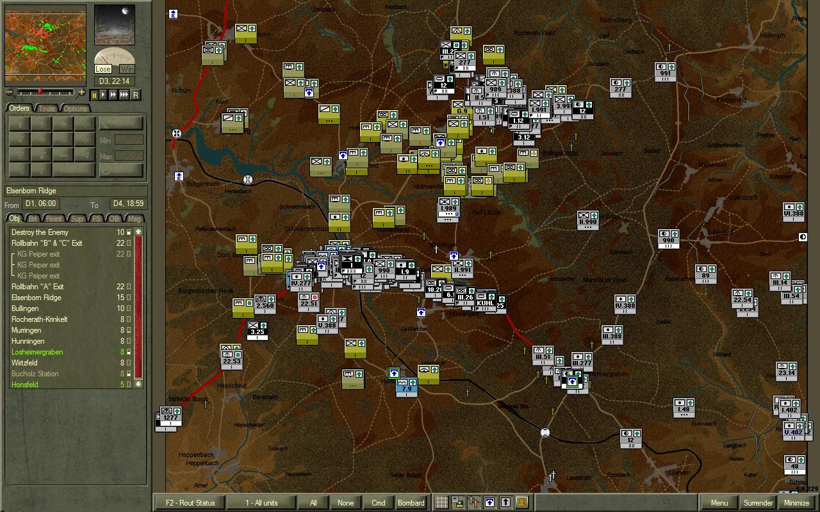This screenshot has height=512, width=820.
Task: Pause the game clock
Action: click(95, 95)
